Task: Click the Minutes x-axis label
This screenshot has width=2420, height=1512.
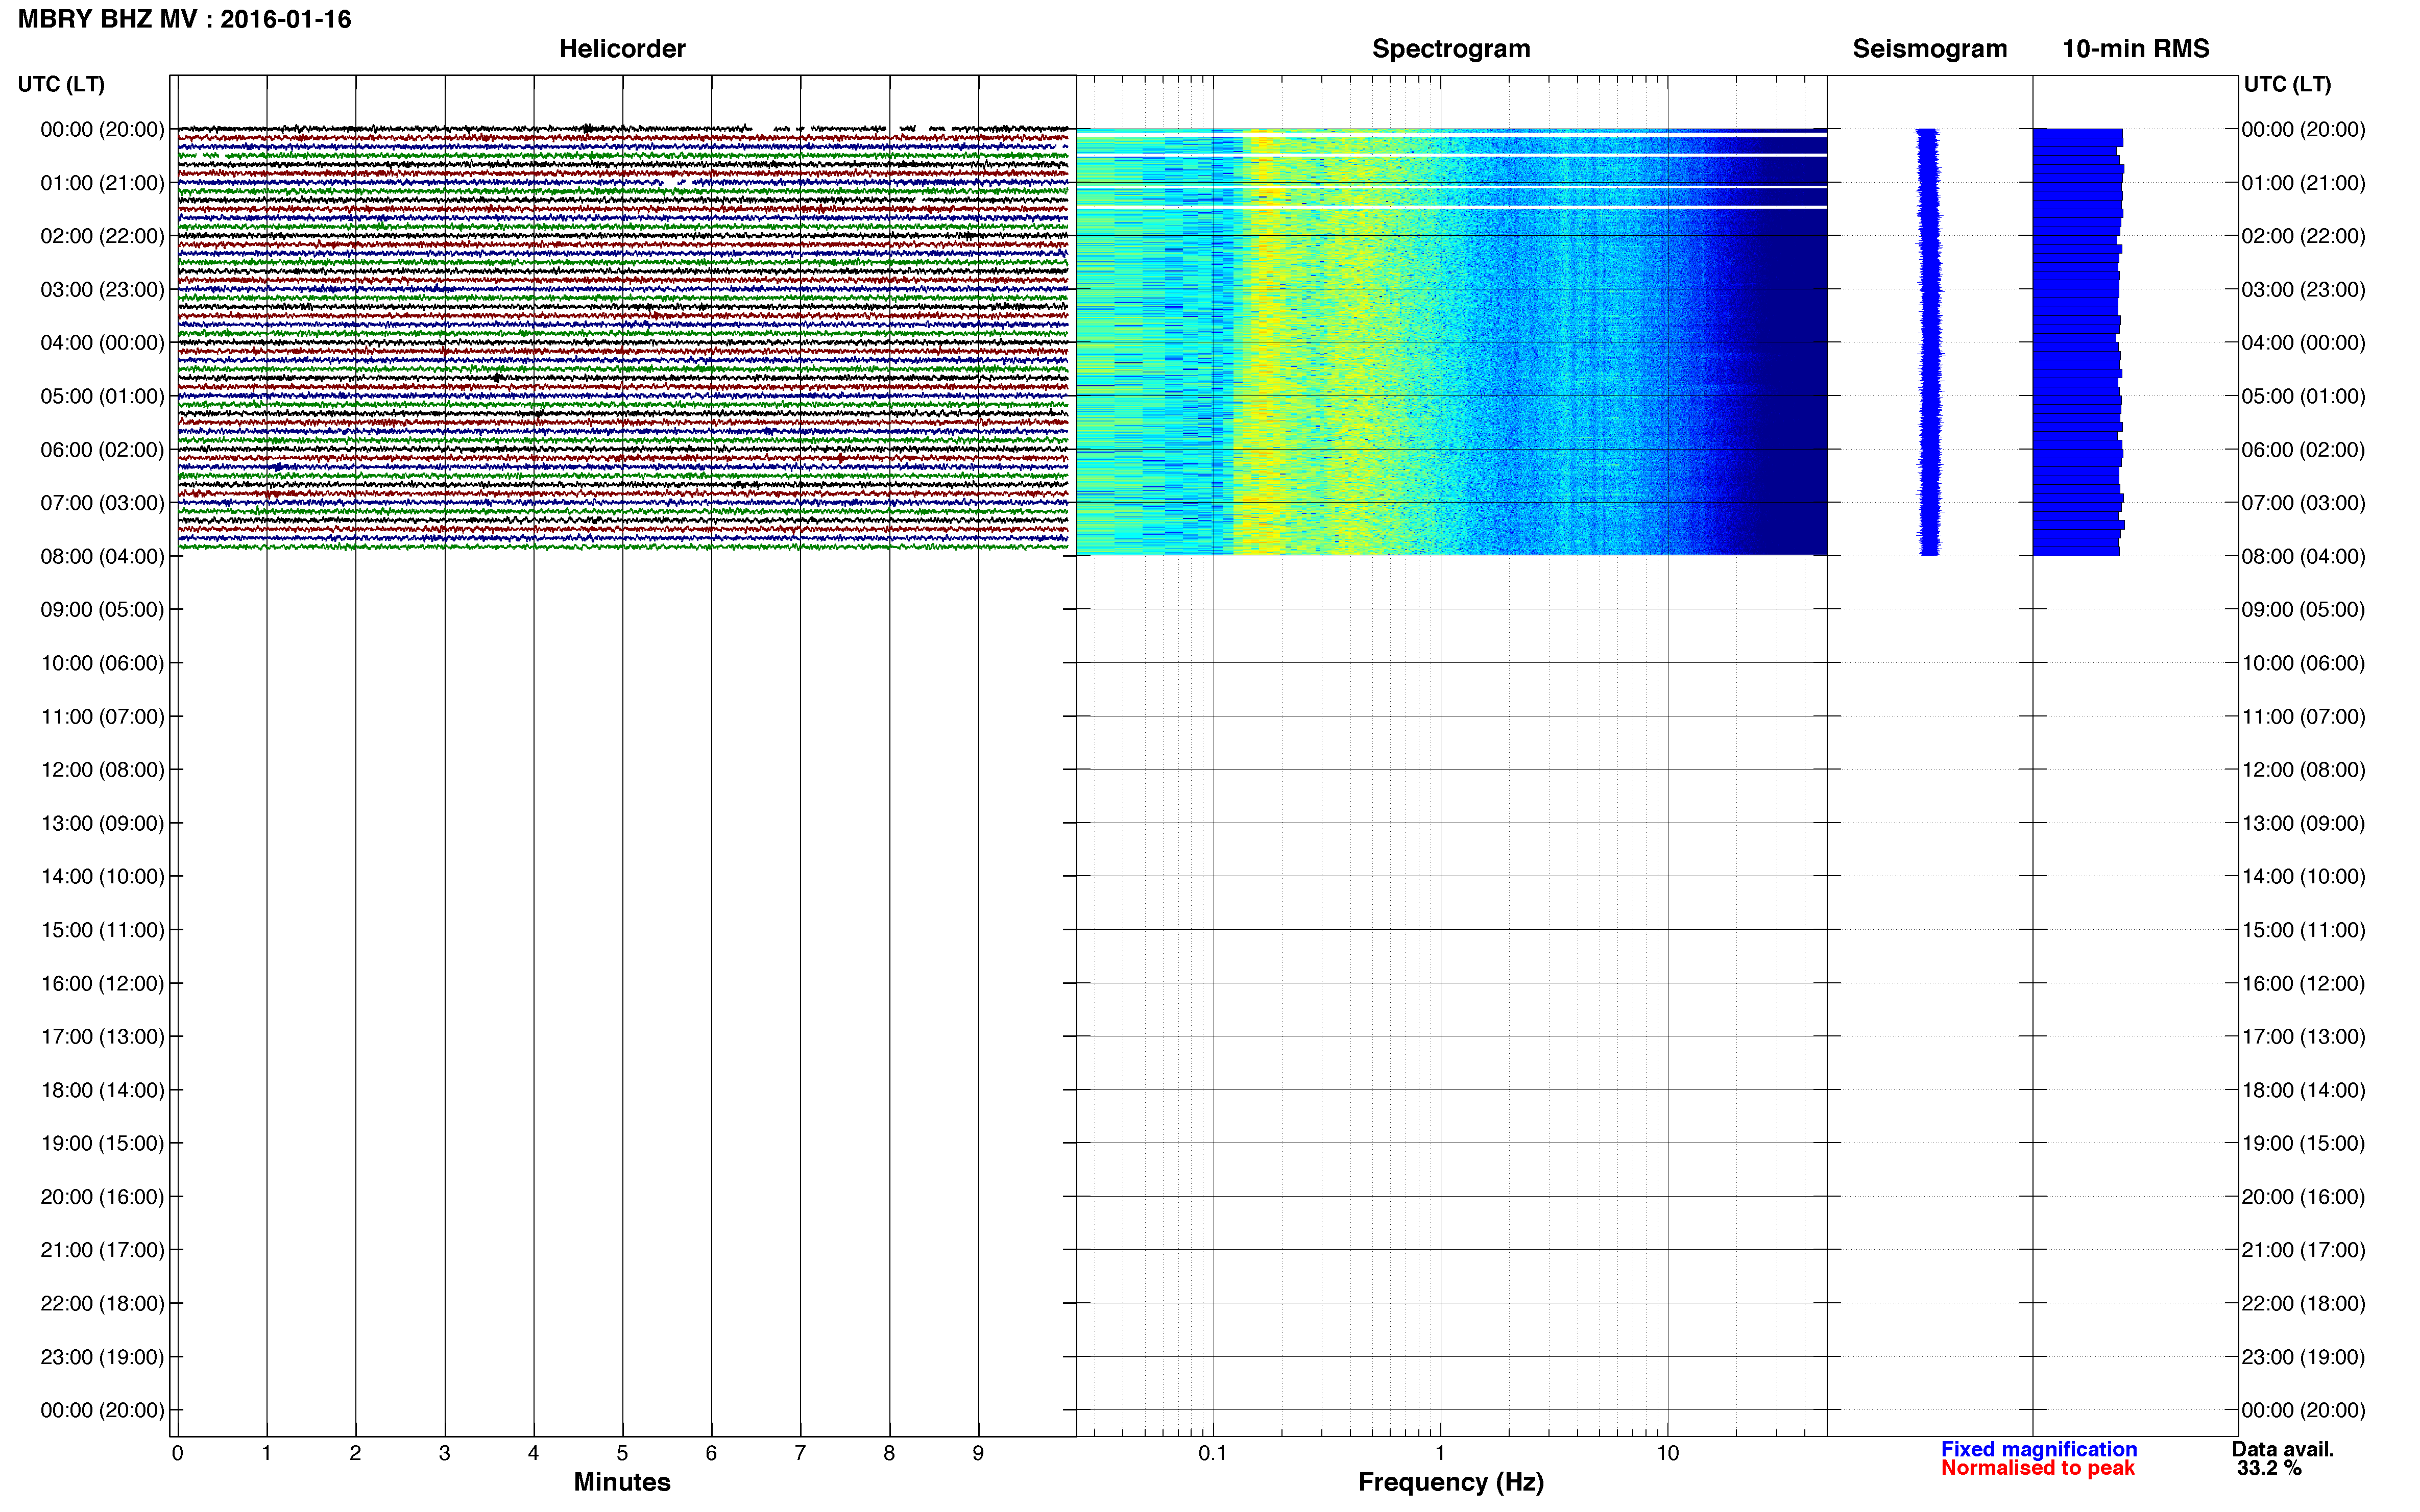Action: coord(621,1482)
